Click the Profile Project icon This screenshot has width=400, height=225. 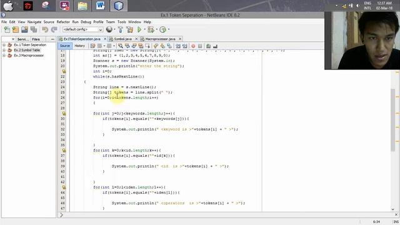pyautogui.click(x=162, y=29)
